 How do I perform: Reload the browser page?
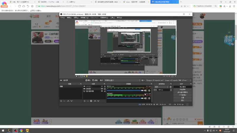19,6
